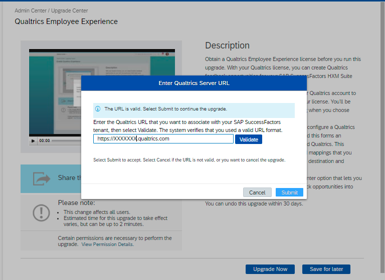Viewport: 385px width, 280px height.
Task: Cancel the Qualtrics URL dialog
Action: coord(257,192)
